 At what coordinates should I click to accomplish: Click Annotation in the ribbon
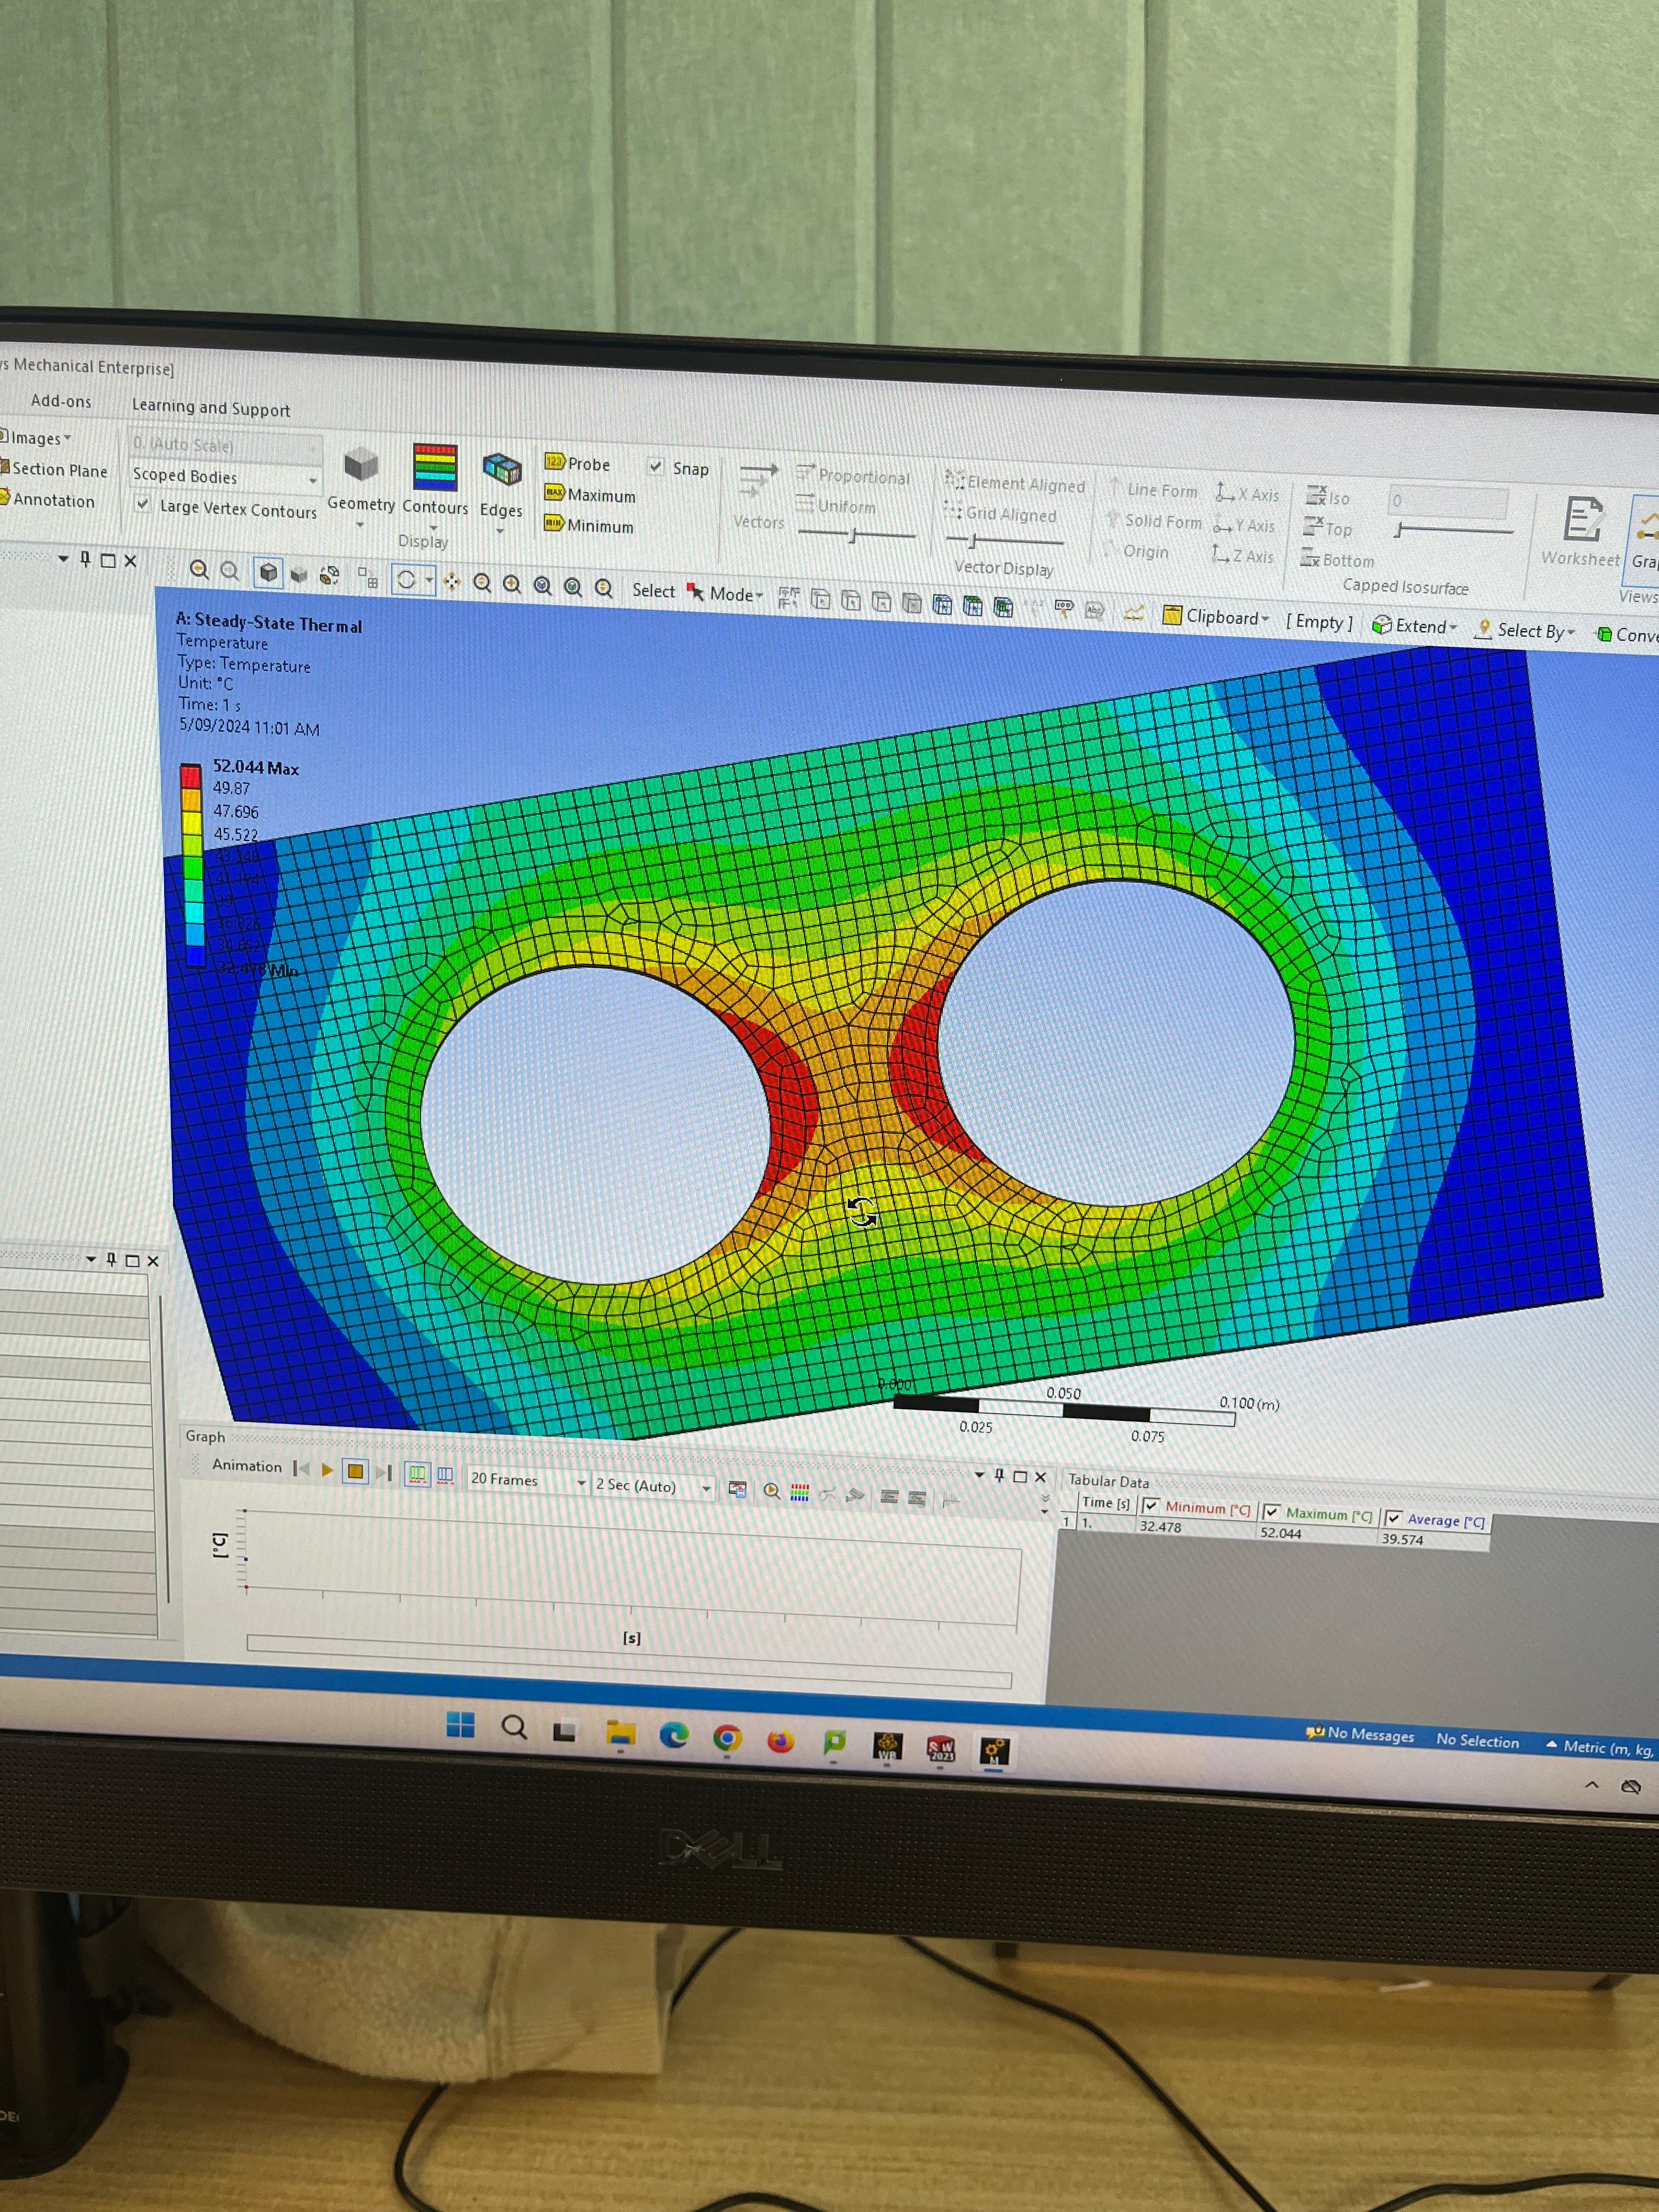48,499
